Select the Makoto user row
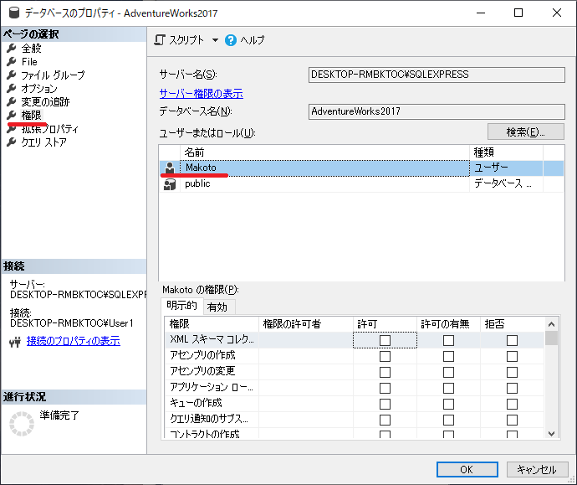 click(361, 168)
